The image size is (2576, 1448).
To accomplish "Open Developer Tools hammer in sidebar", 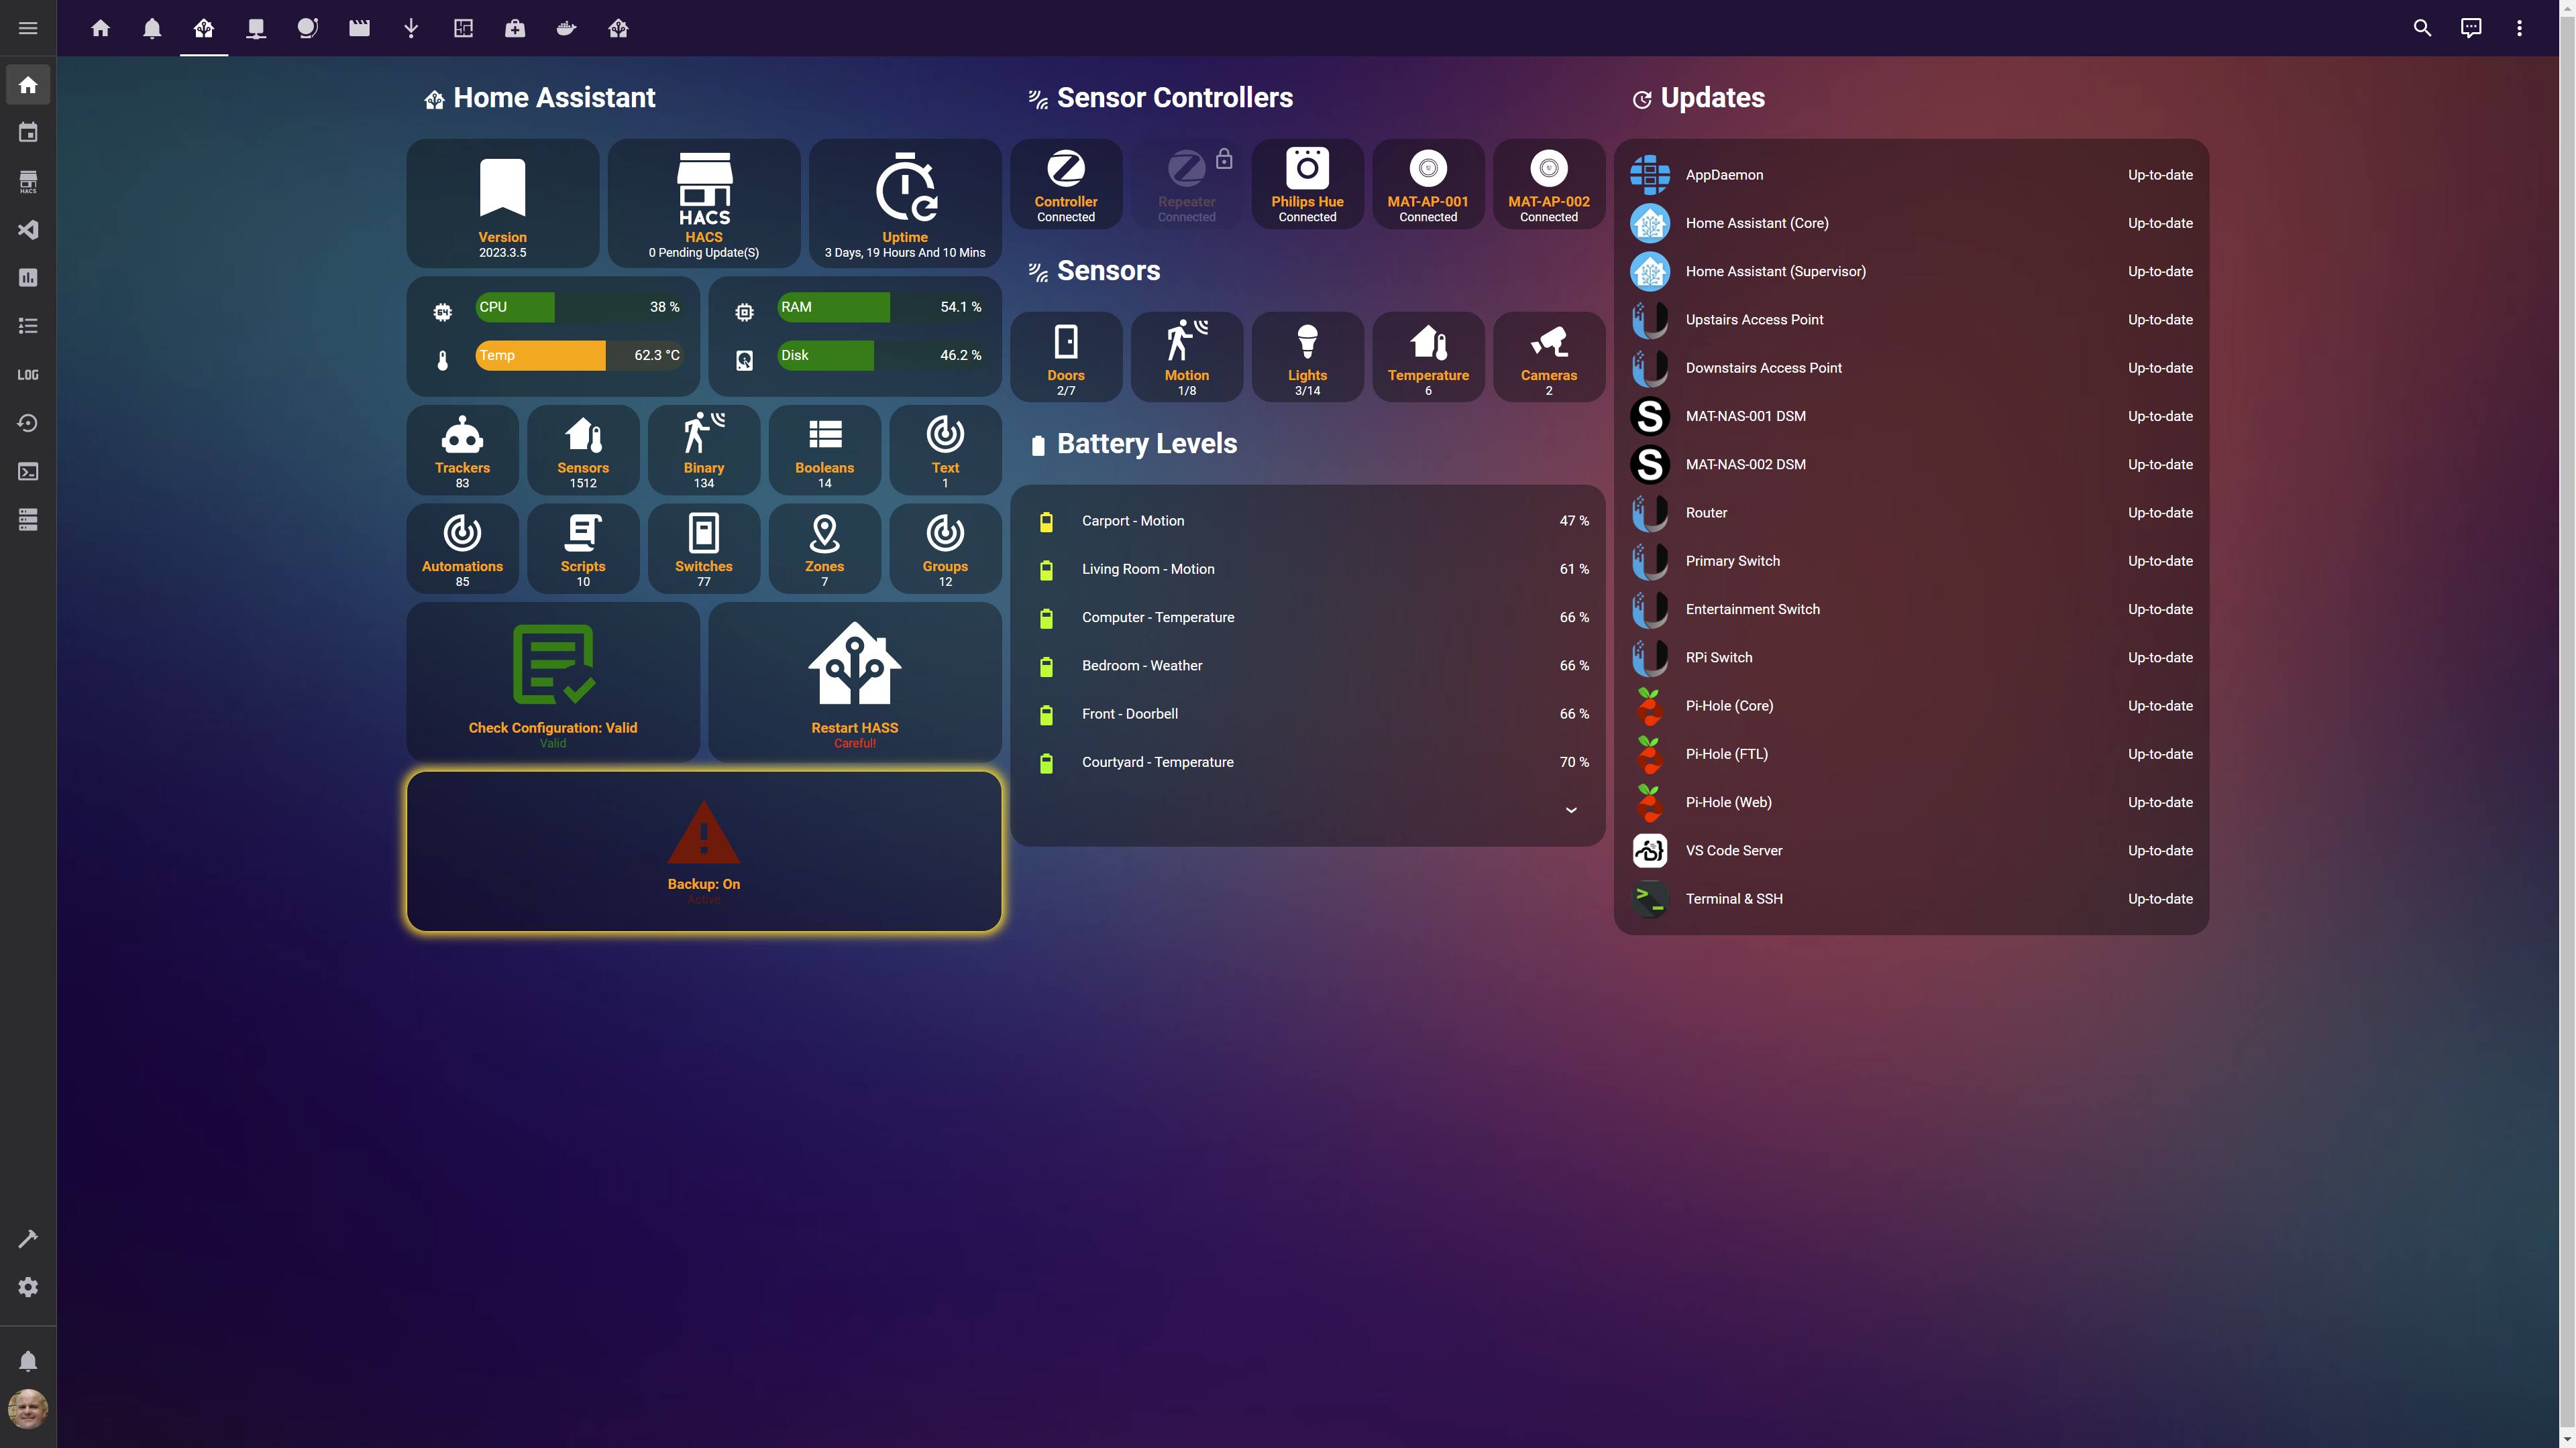I will click(x=28, y=1239).
